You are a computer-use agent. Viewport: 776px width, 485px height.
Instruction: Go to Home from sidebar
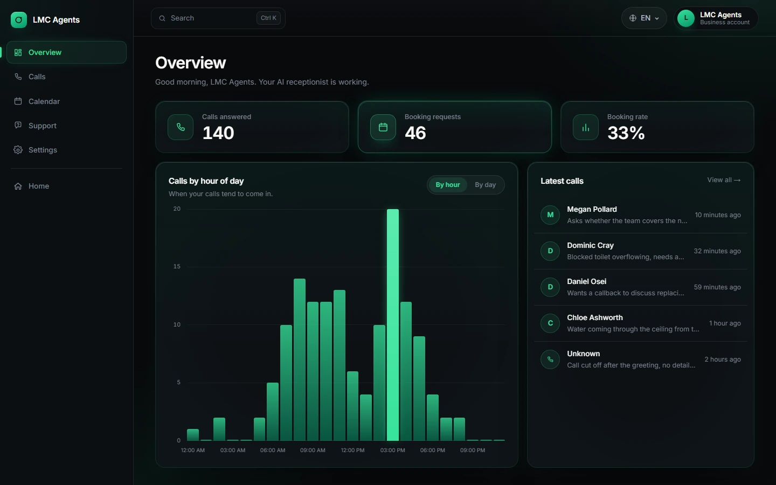(66, 186)
